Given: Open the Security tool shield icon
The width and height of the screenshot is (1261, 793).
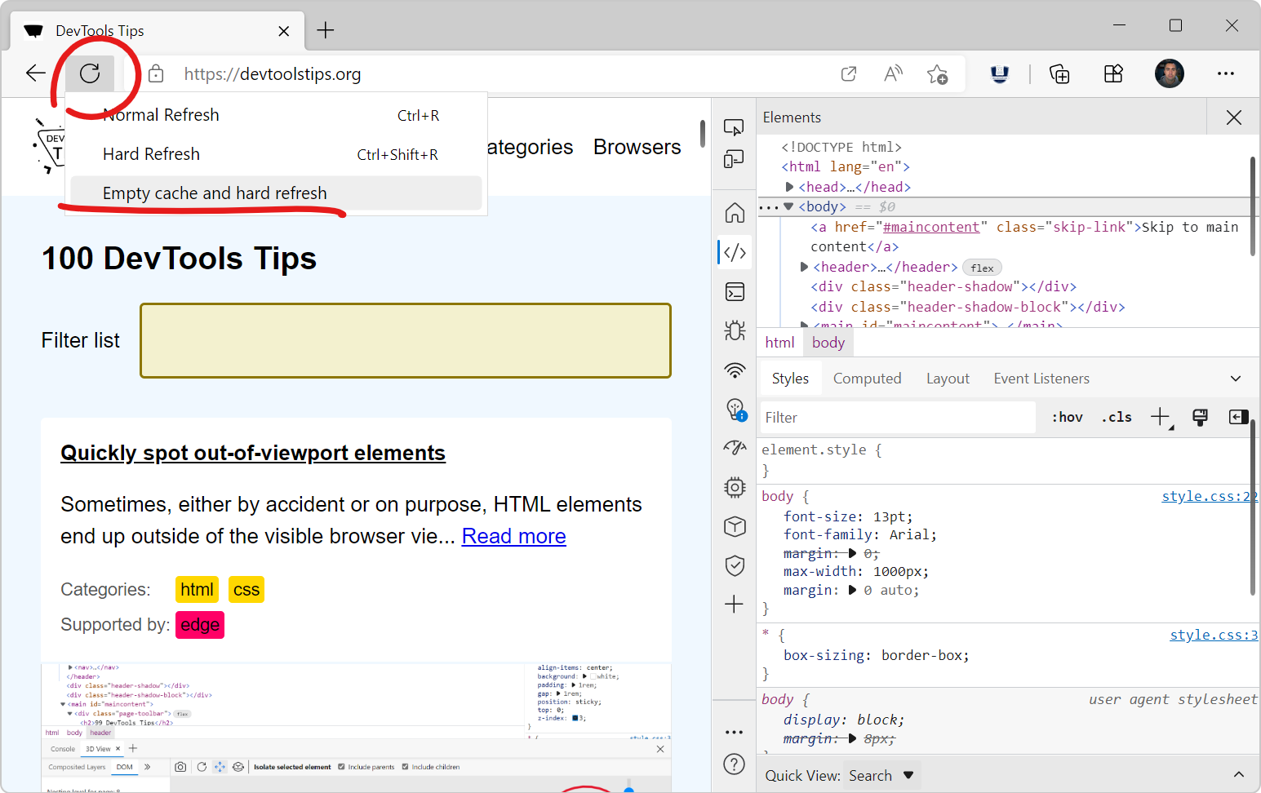Looking at the screenshot, I should pyautogui.click(x=735, y=565).
